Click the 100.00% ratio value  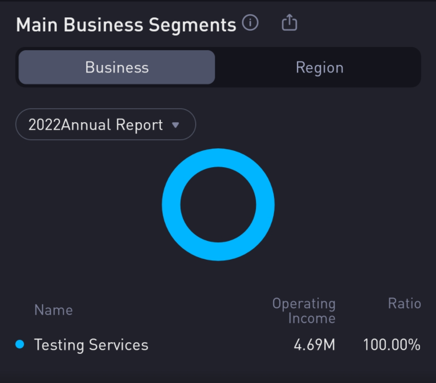(391, 345)
